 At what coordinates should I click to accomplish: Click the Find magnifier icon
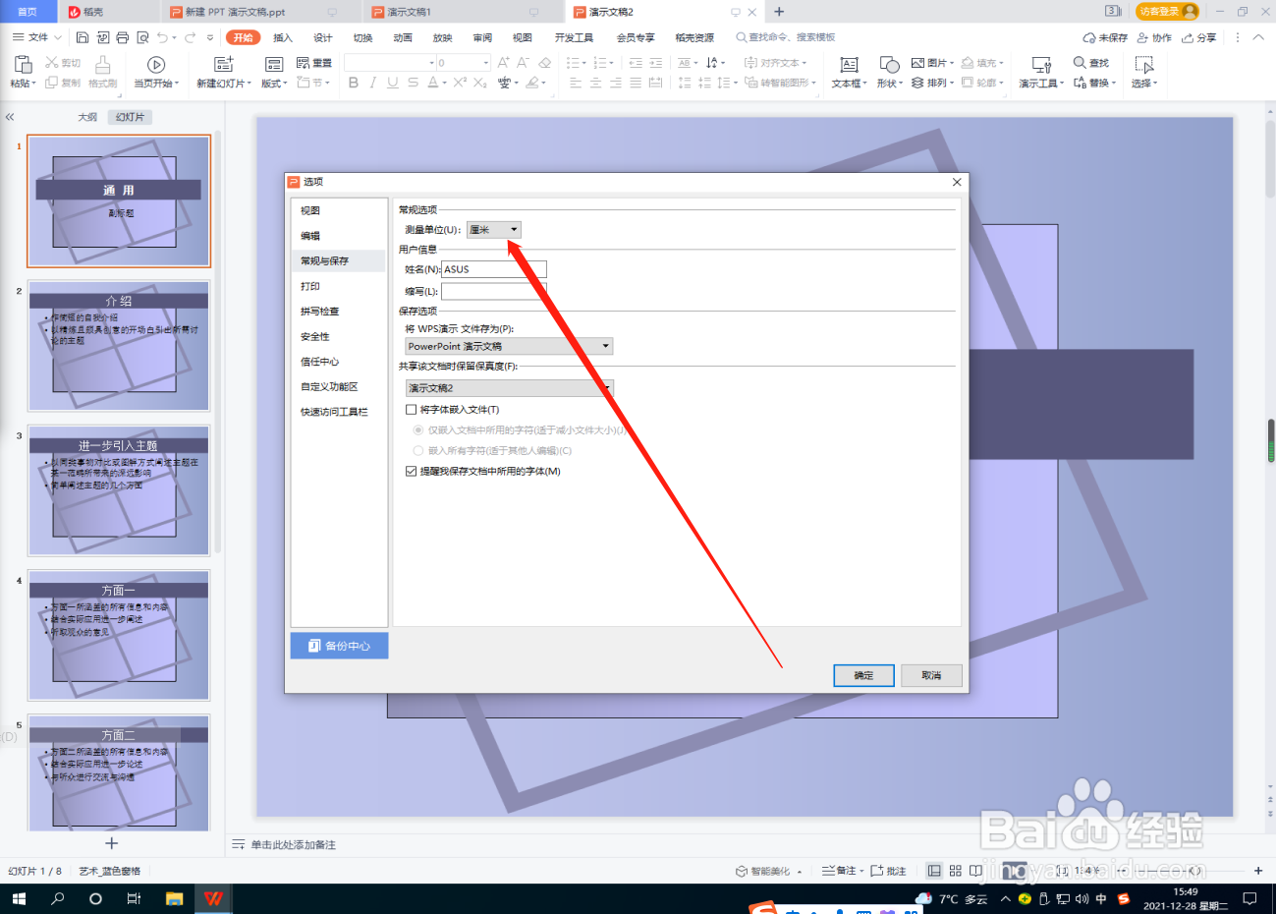pos(1080,63)
